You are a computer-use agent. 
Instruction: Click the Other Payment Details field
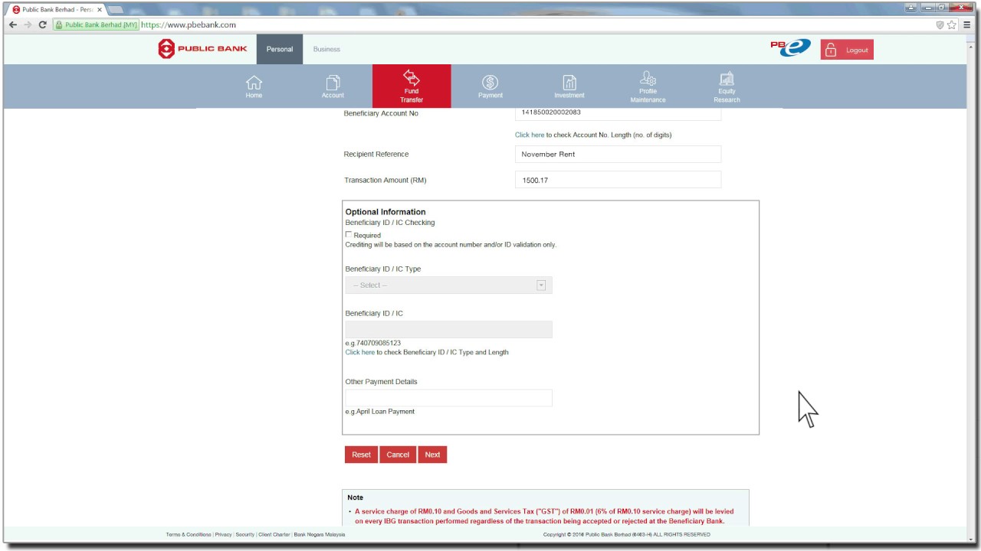(x=448, y=398)
